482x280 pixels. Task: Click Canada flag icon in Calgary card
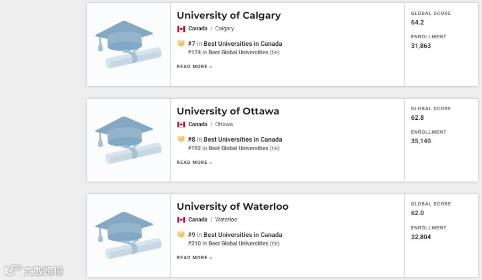tap(181, 29)
